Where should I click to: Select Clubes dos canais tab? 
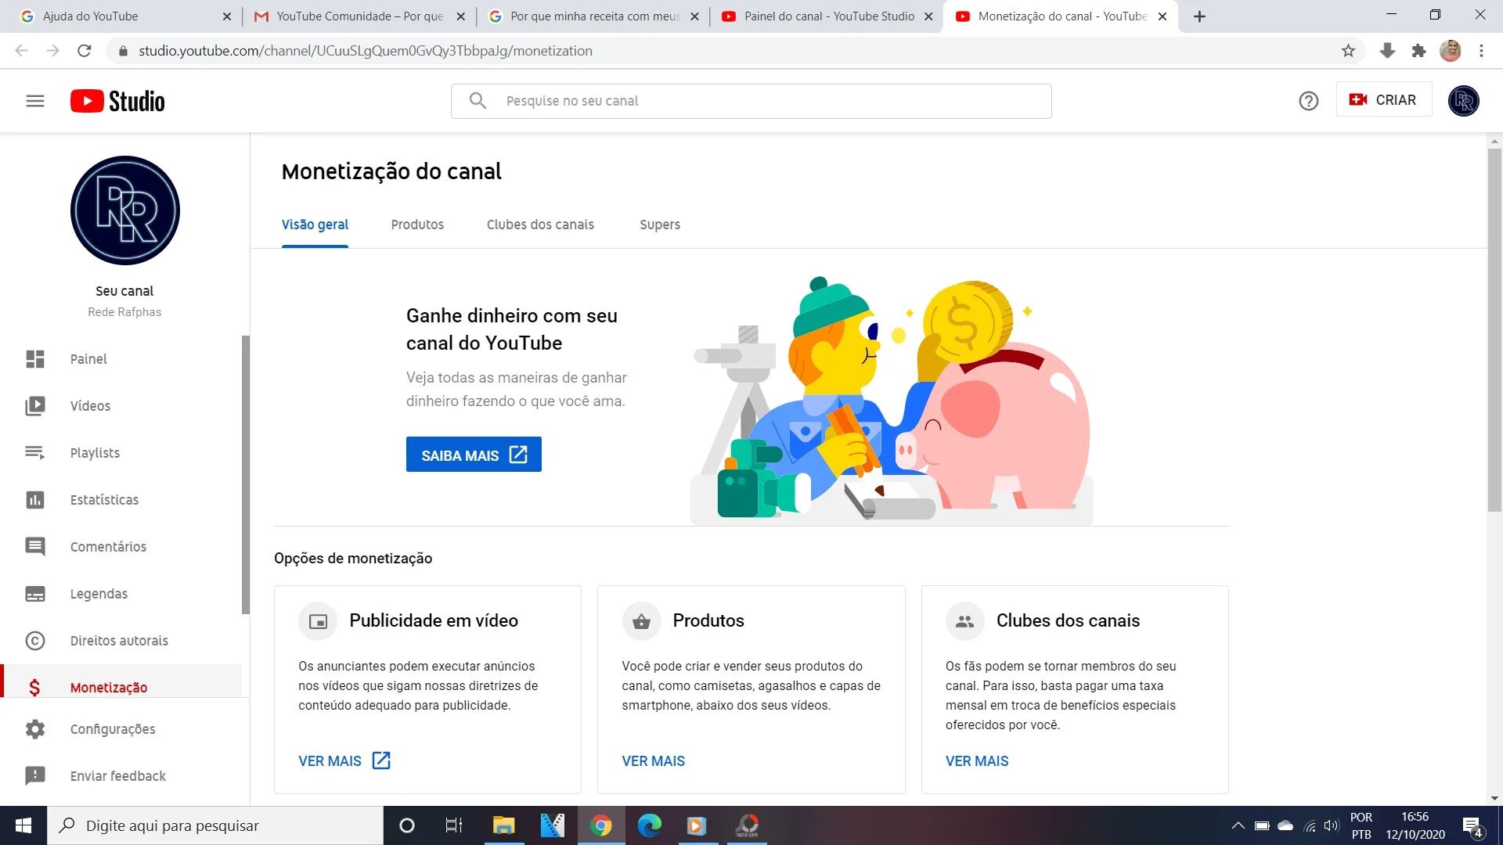[540, 224]
